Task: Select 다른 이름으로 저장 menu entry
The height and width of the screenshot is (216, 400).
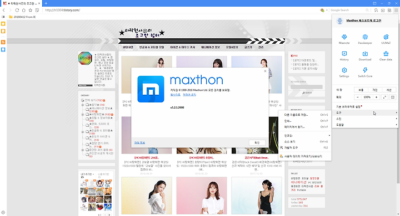Action: point(305,115)
